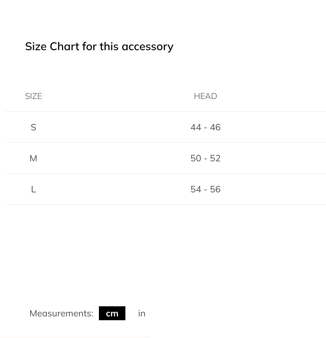Click the number 56 in L row

(x=215, y=189)
